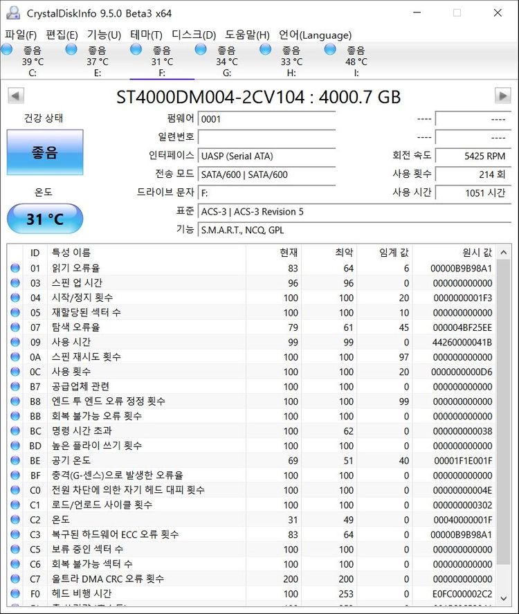This screenshot has width=519, height=614.
Task: Click the SMART list vertical scrollbar thumb
Action: pyautogui.click(x=504, y=411)
